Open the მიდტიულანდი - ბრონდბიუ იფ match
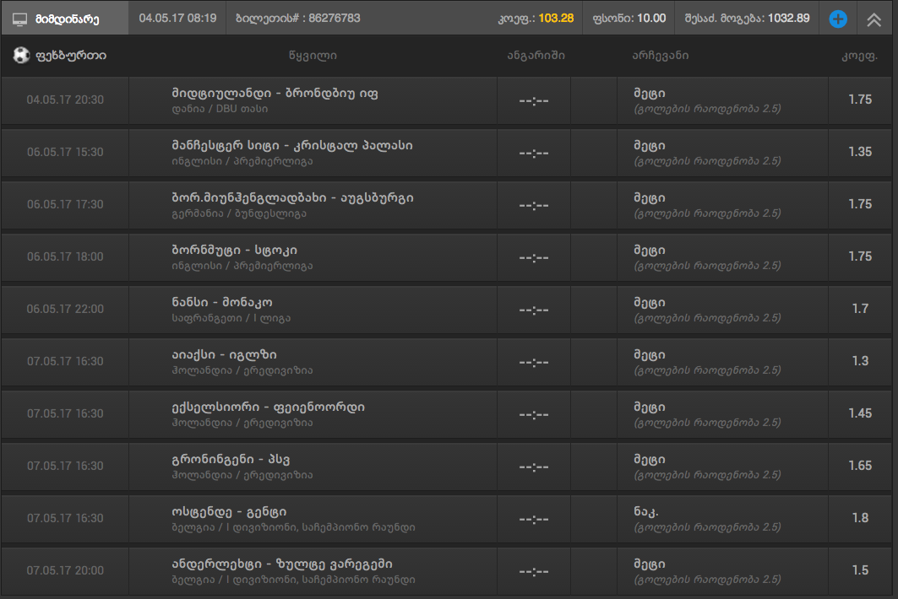The image size is (898, 599). pos(275,94)
